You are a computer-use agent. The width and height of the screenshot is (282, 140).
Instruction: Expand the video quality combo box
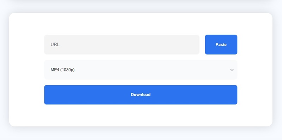pos(141,70)
